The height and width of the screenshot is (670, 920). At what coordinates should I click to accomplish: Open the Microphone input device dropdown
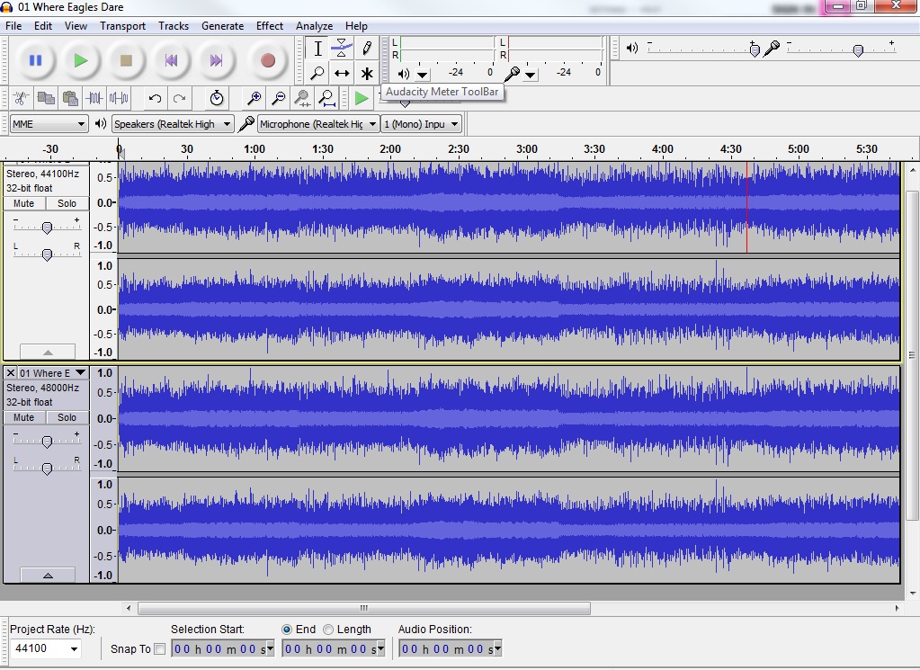coord(318,124)
